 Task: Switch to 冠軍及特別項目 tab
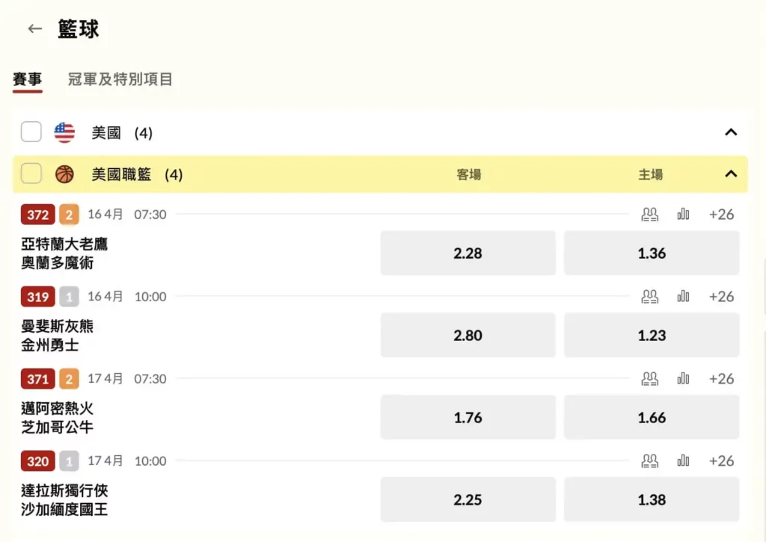coord(120,79)
